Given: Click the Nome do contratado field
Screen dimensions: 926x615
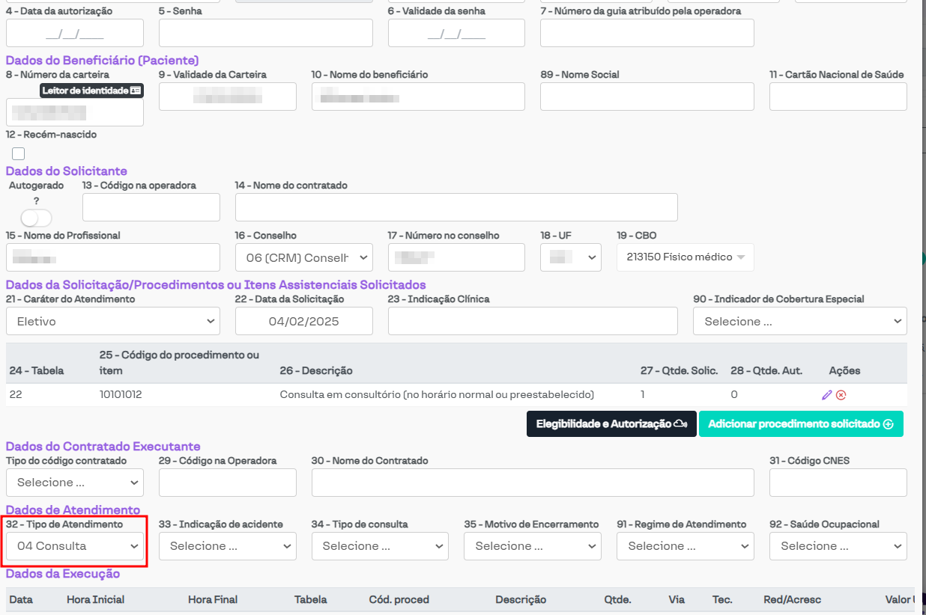Looking at the screenshot, I should point(456,207).
